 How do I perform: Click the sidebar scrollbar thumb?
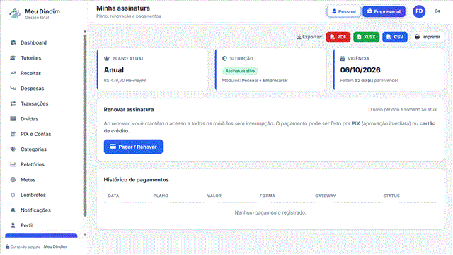(x=85, y=125)
